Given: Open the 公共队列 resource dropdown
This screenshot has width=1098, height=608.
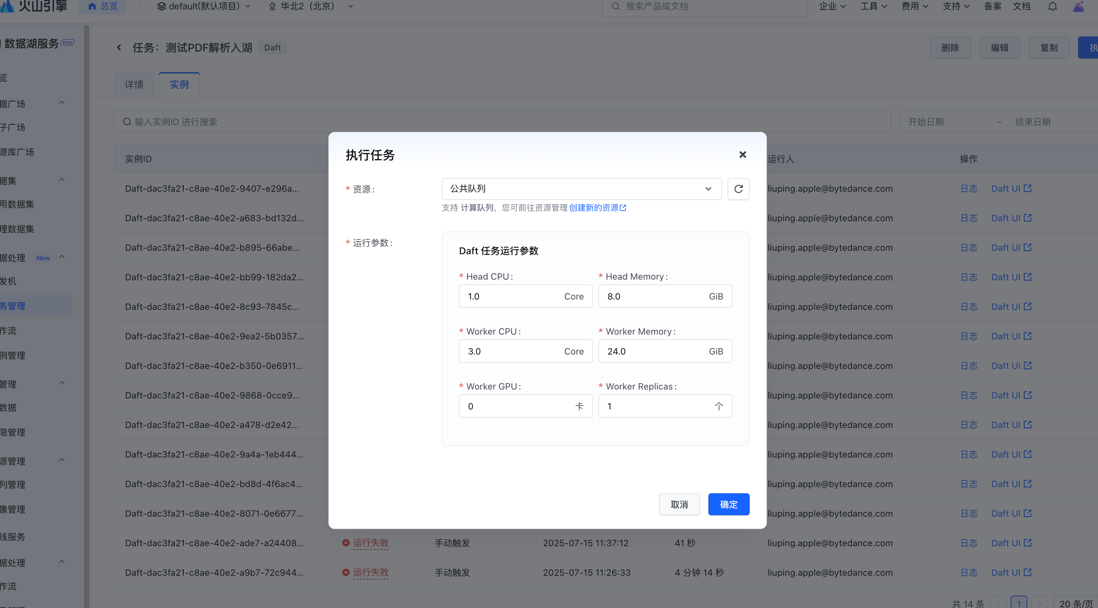Looking at the screenshot, I should [x=581, y=189].
